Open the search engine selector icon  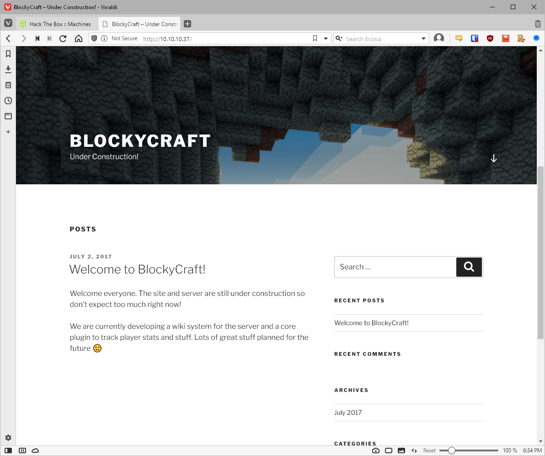pyautogui.click(x=339, y=38)
